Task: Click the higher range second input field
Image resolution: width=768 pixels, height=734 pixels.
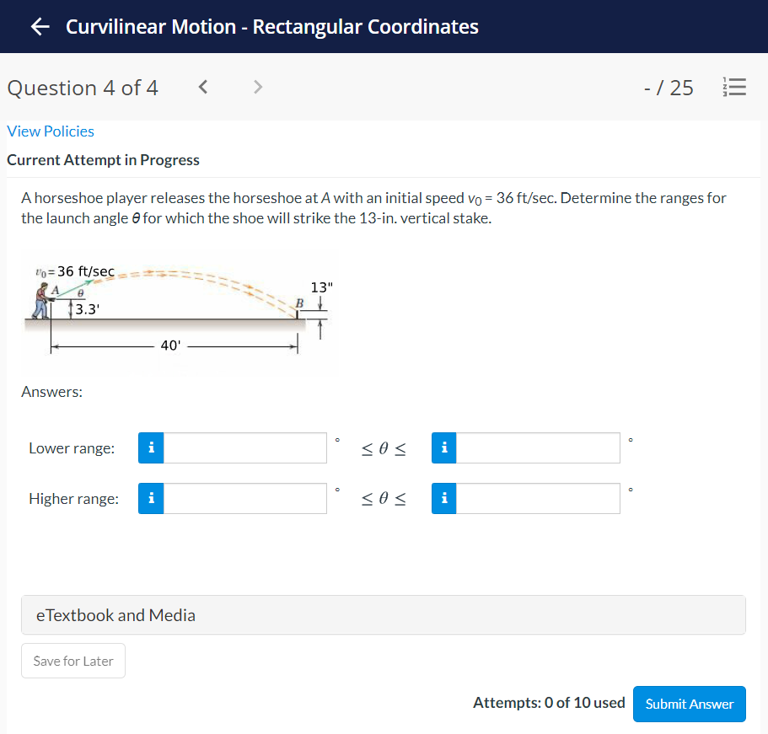Action: (538, 498)
